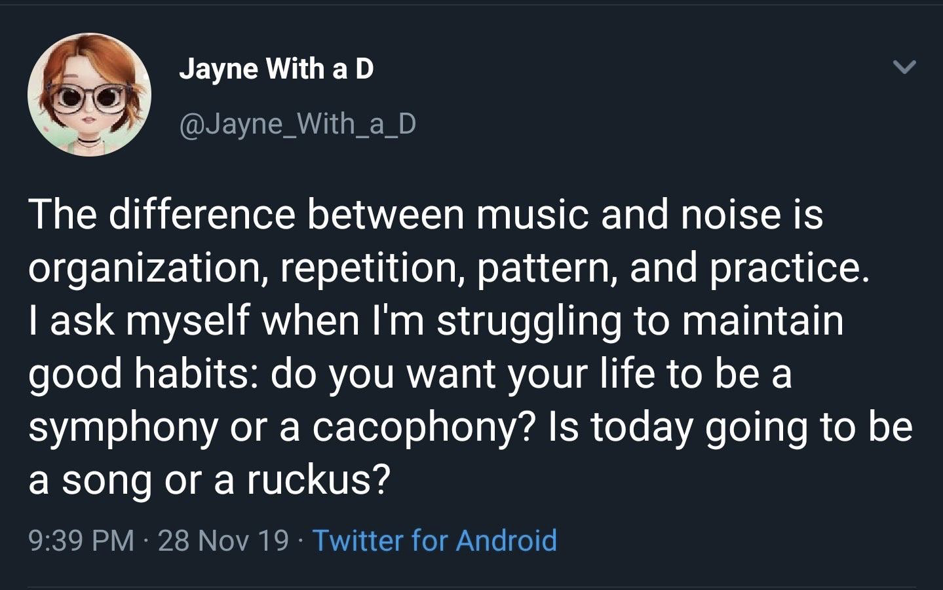Click the display name Jayne With a D
The height and width of the screenshot is (590, 943).
(x=276, y=68)
